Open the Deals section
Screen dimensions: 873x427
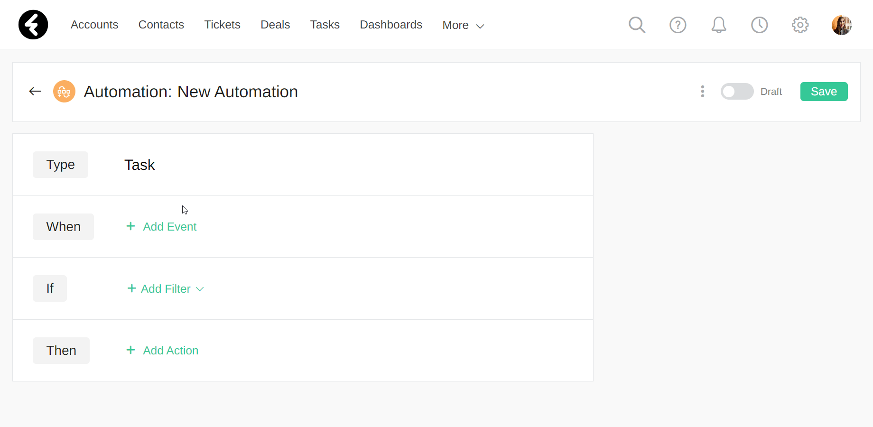[x=275, y=25]
